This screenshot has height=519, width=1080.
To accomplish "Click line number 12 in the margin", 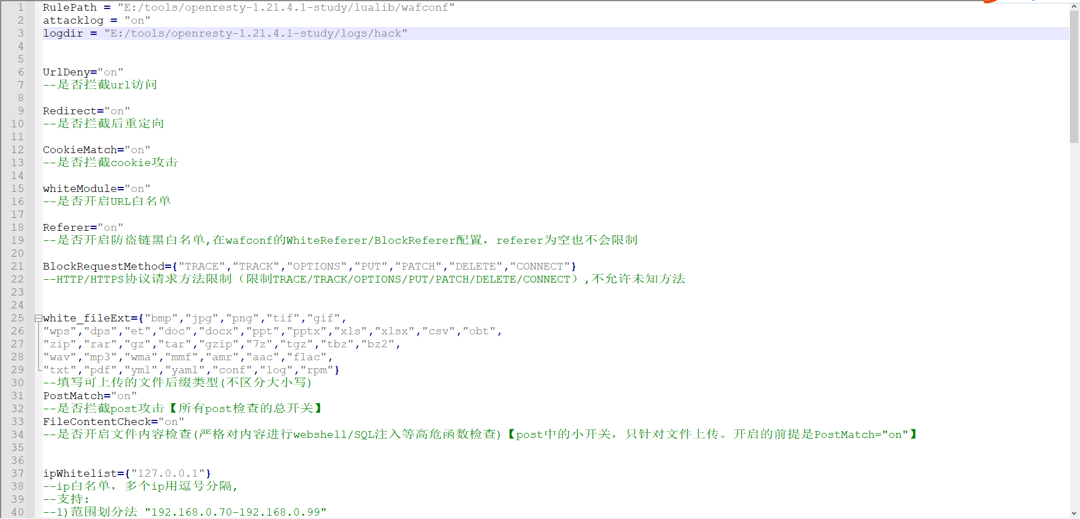I will coord(17,150).
